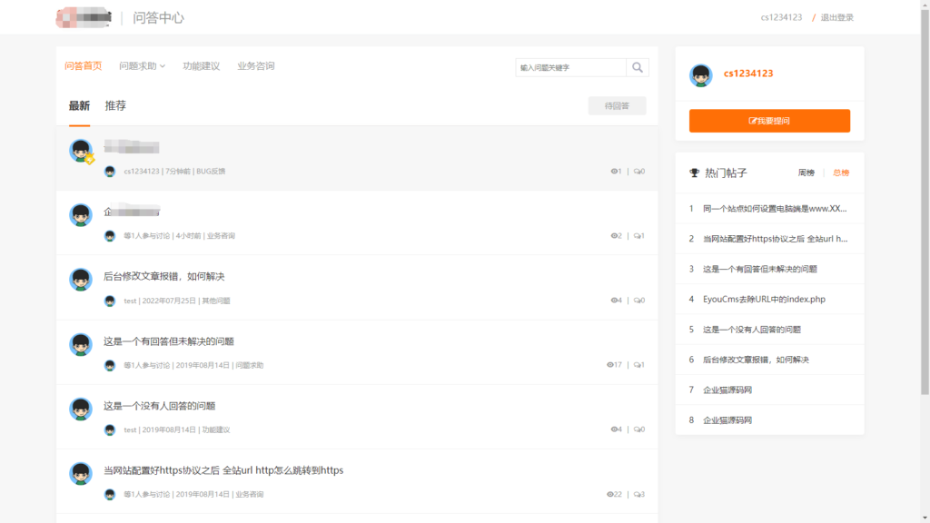The width and height of the screenshot is (930, 523).
Task: Click the comment icon on the https协议 post
Action: pos(636,494)
